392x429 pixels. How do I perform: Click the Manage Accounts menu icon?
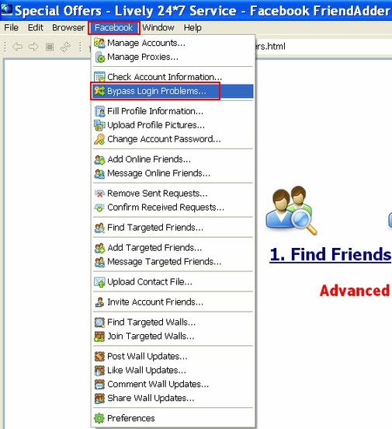99,44
